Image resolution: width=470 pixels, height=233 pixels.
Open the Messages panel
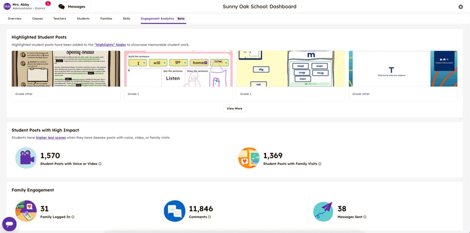[x=73, y=6]
